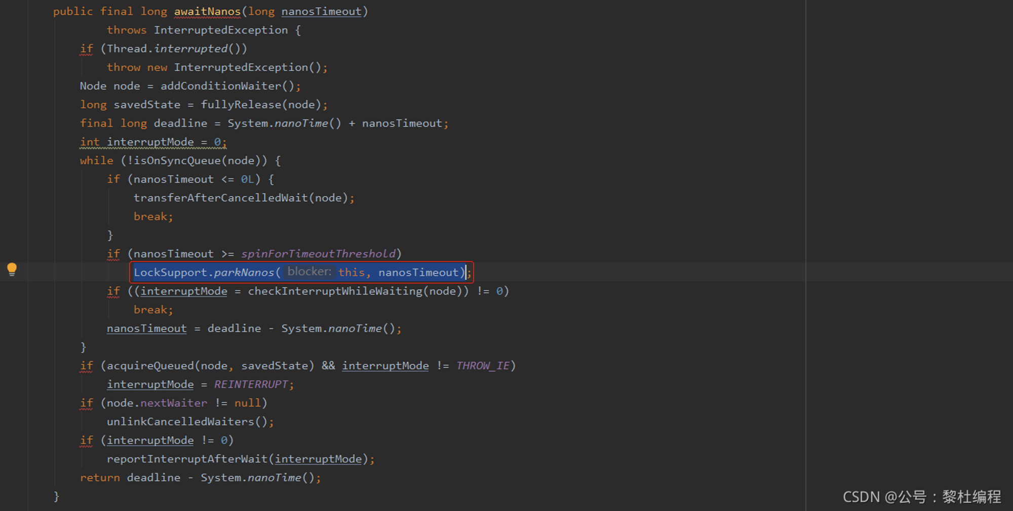This screenshot has height=511, width=1013.
Task: Click the THROW_IE constant
Action: coord(483,366)
